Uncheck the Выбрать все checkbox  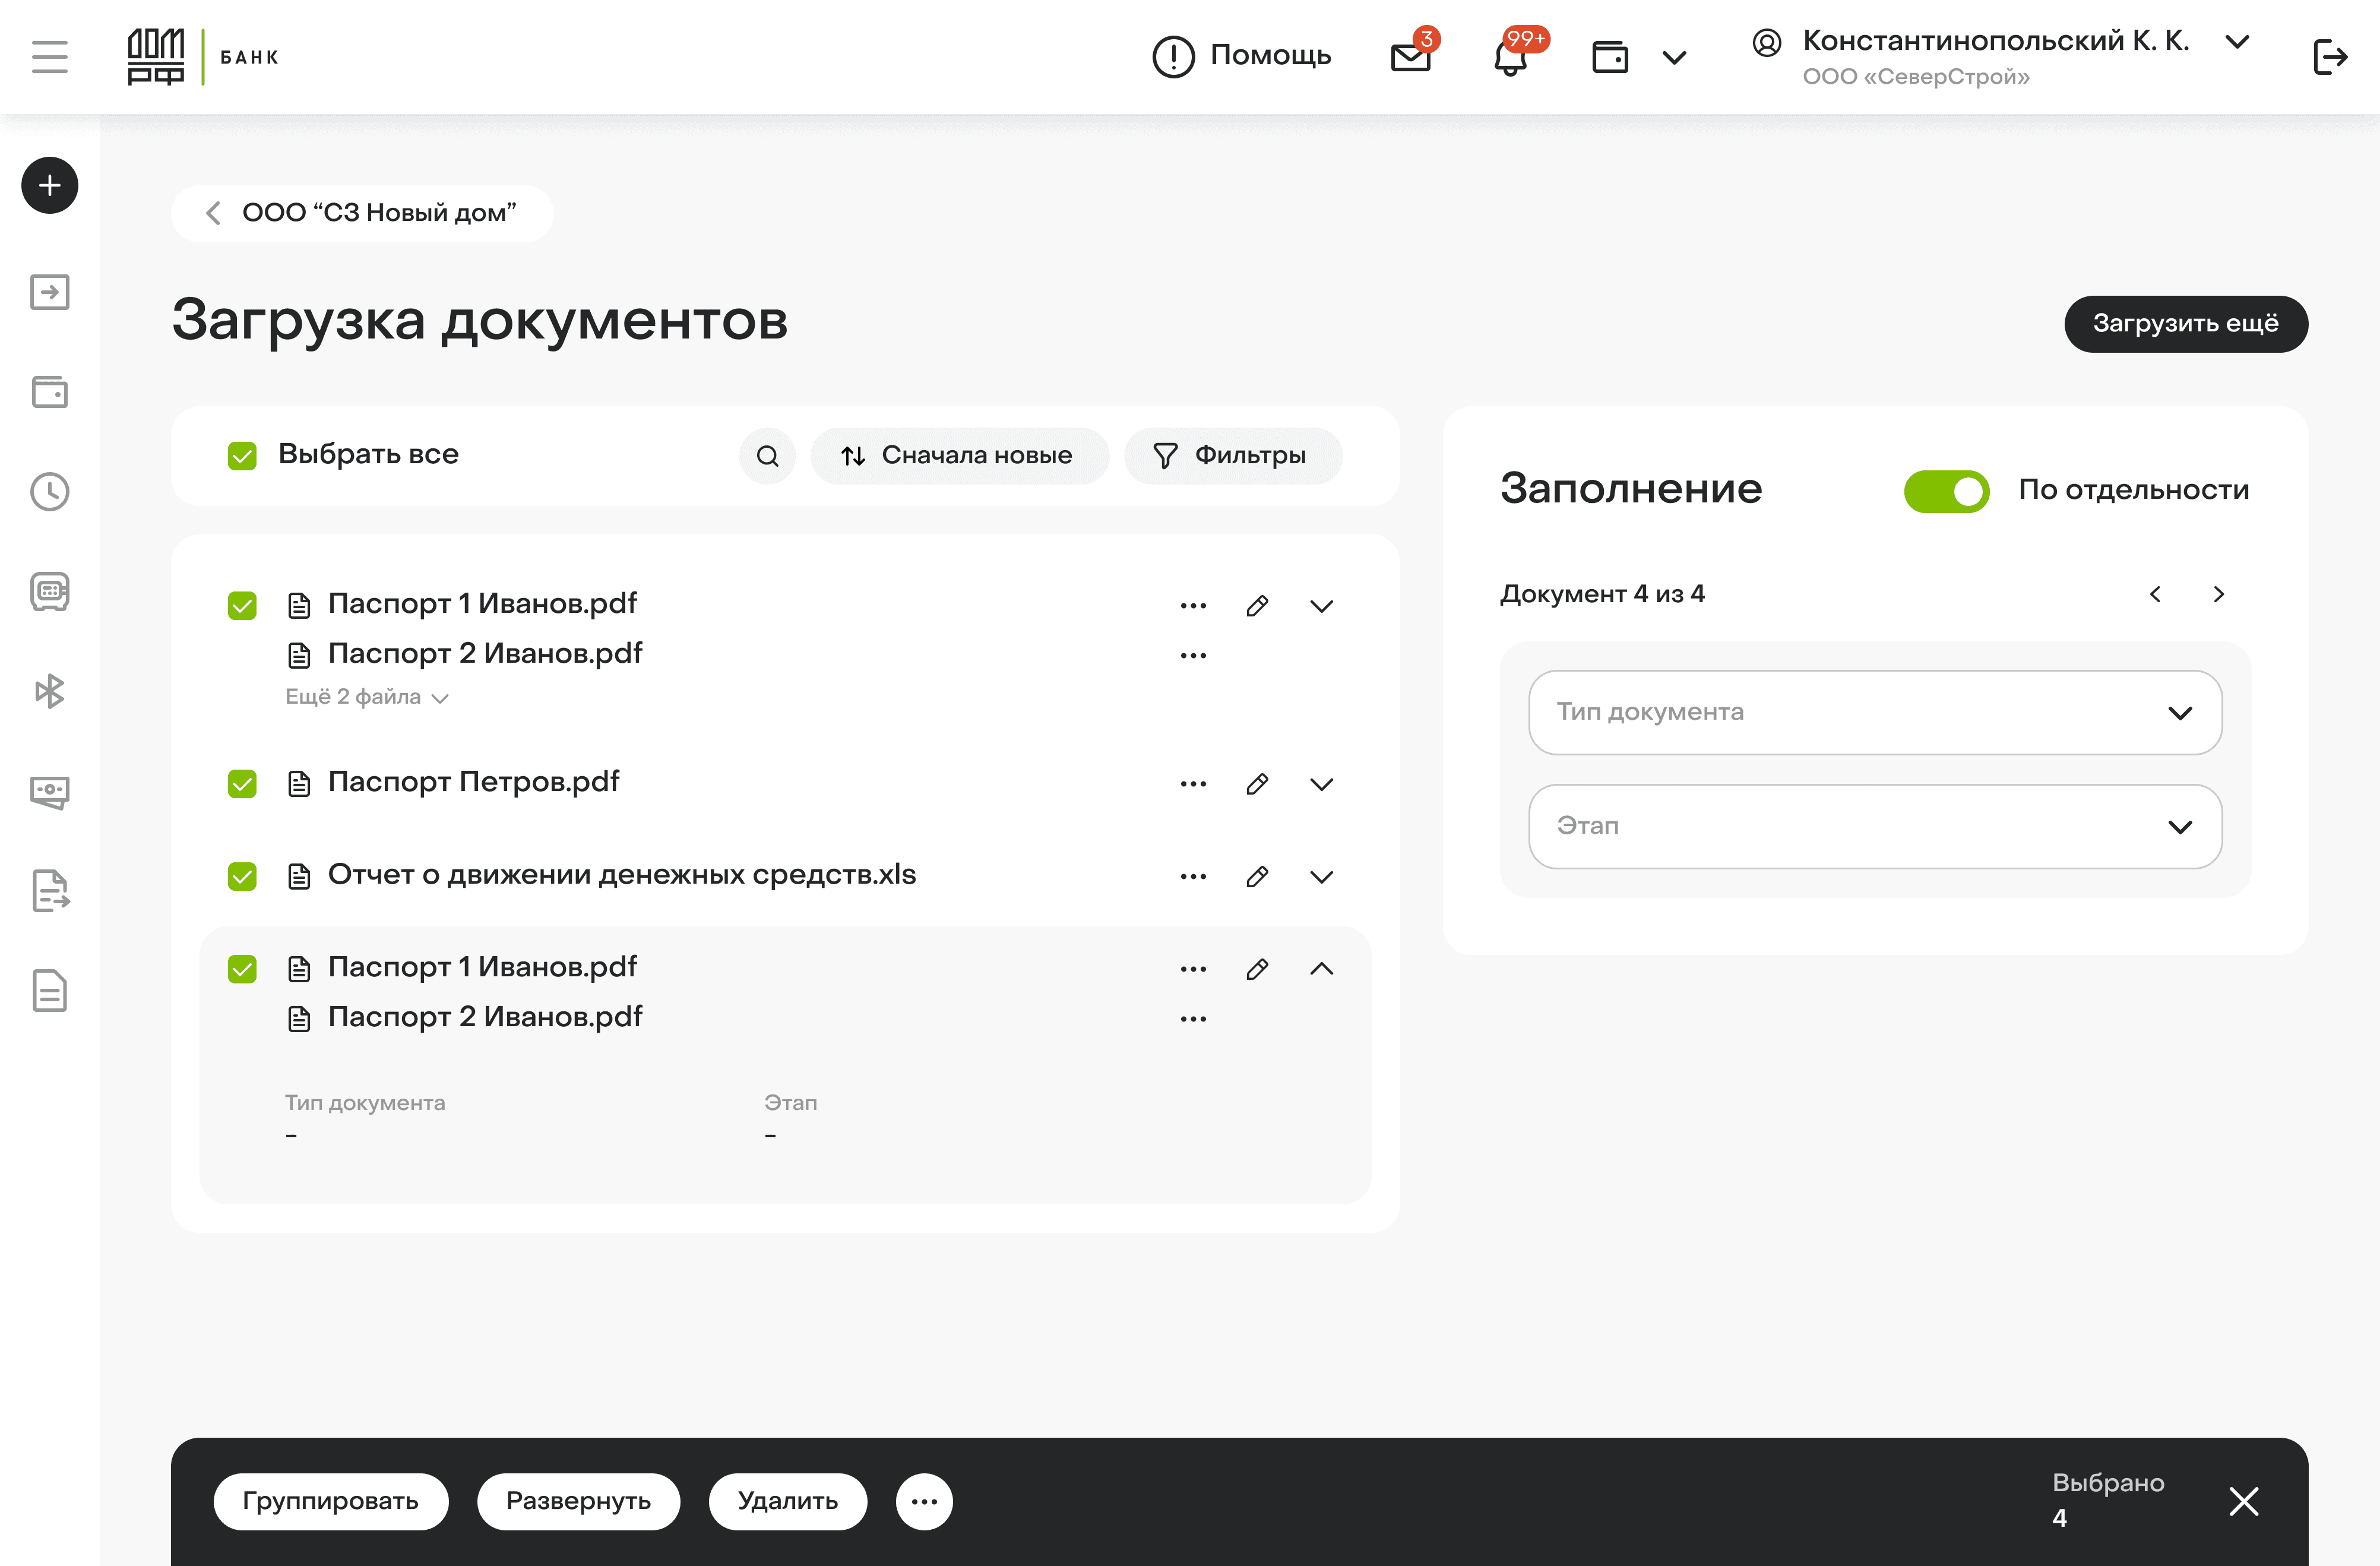click(x=242, y=456)
